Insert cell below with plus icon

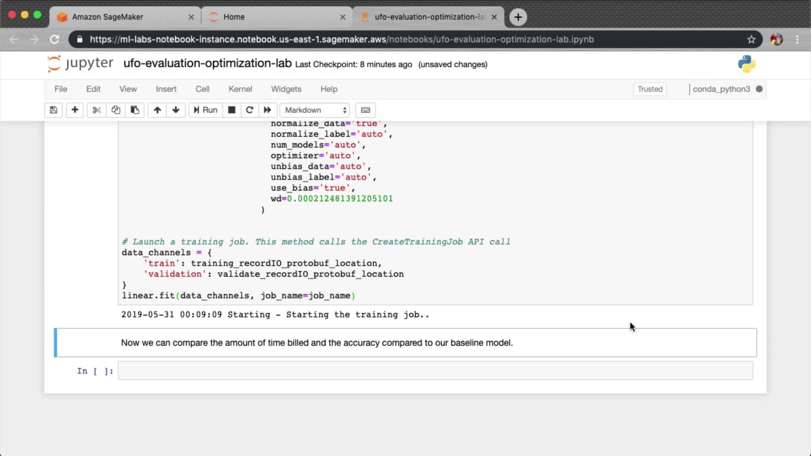tap(75, 110)
